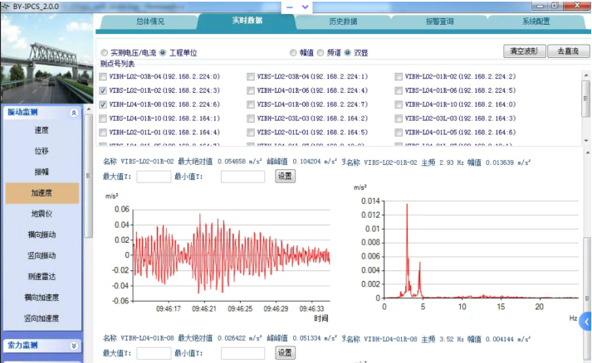Expand the 索力监测 sidebar section
Image resolution: width=592 pixels, height=363 pixels.
click(74, 346)
